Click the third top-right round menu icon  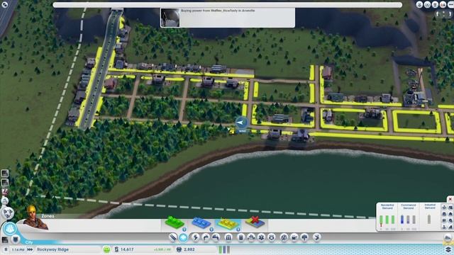point(435,4)
